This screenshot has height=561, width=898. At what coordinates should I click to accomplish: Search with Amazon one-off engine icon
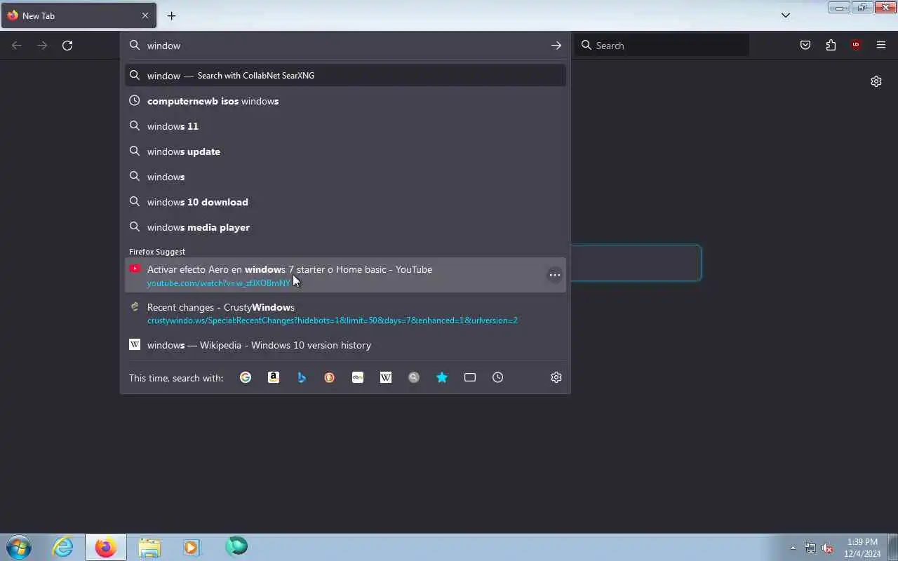click(x=274, y=377)
